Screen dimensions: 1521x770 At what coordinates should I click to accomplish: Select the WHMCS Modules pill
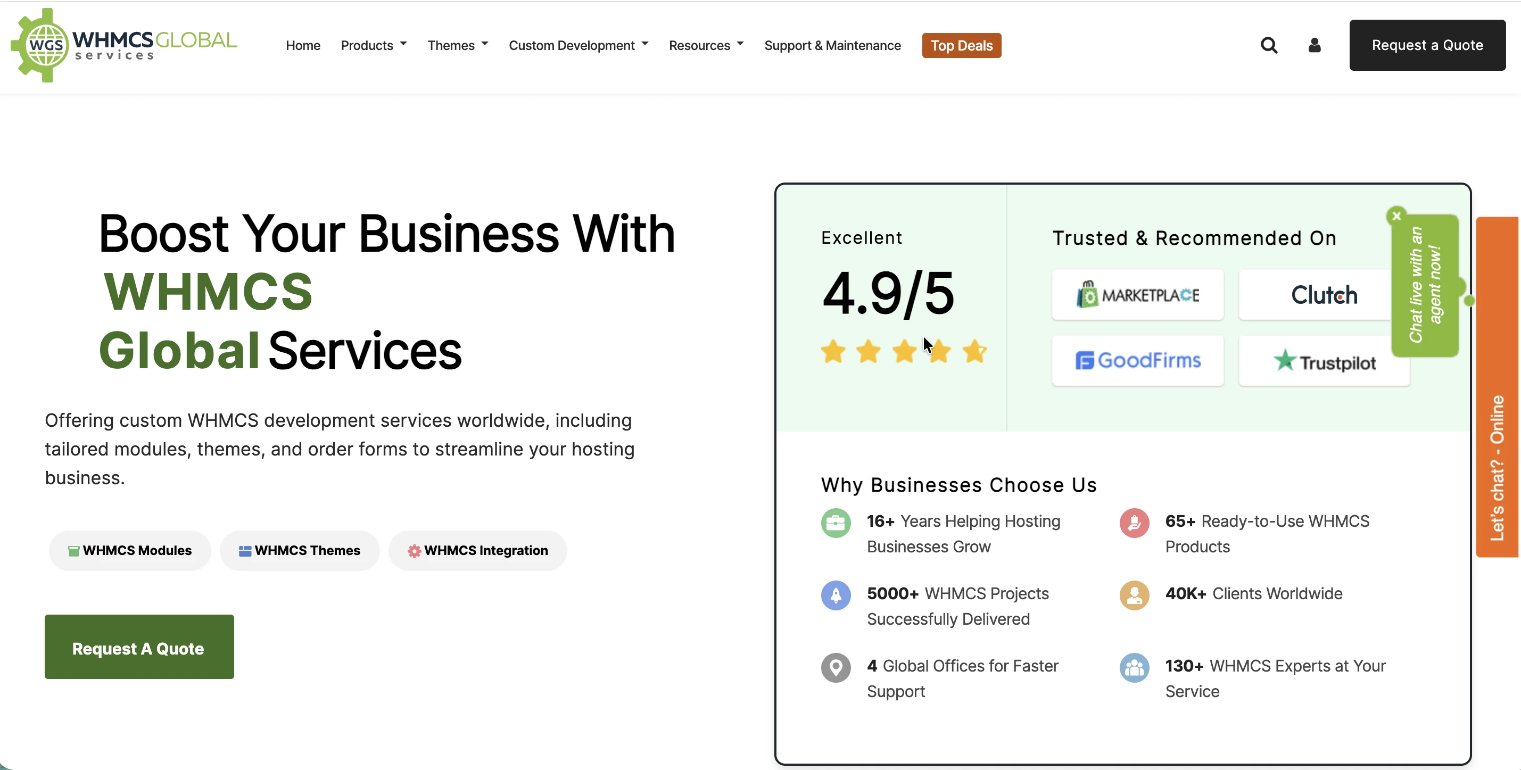click(x=130, y=550)
